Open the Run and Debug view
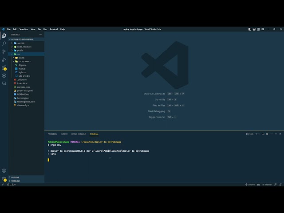The image size is (284, 213). pos(4,59)
